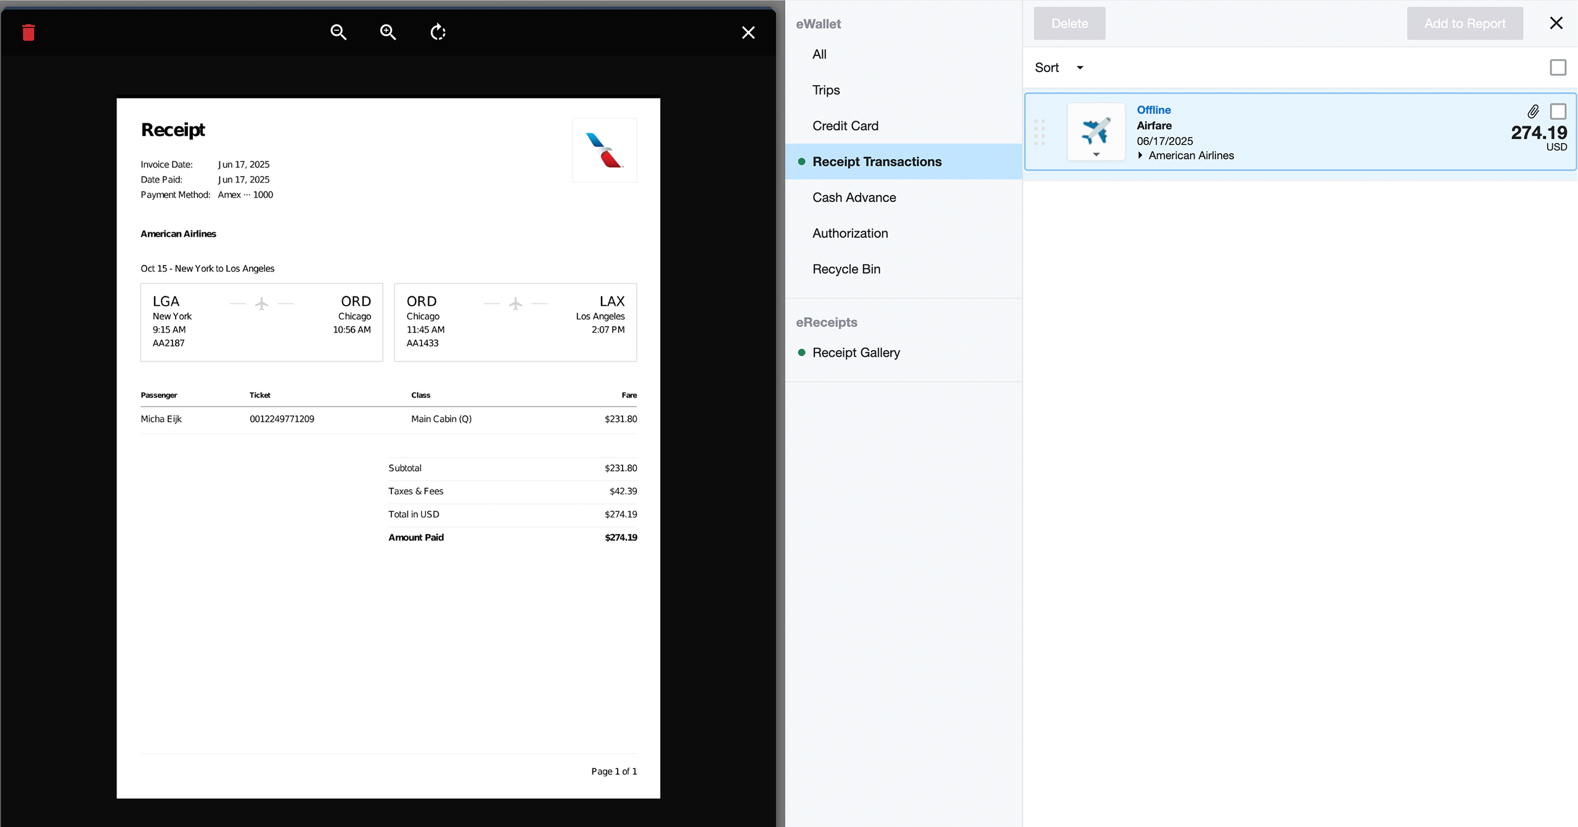Switch to Receipt Gallery
The width and height of the screenshot is (1578, 827).
click(x=856, y=352)
